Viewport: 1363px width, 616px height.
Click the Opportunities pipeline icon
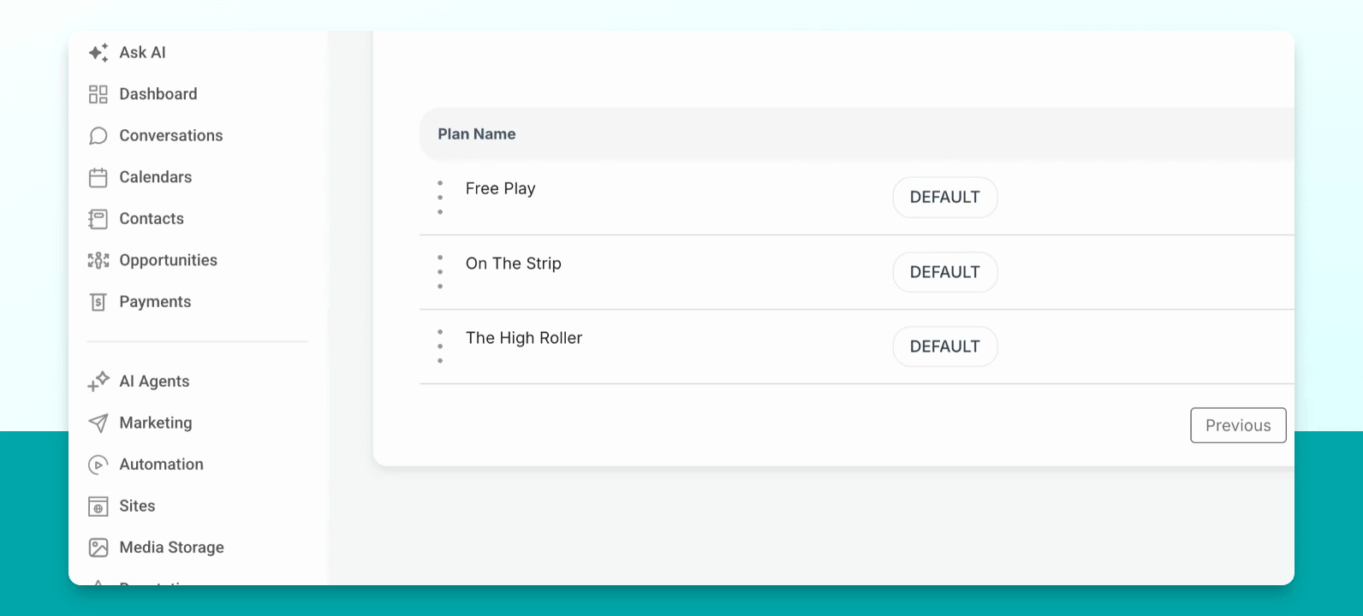98,260
